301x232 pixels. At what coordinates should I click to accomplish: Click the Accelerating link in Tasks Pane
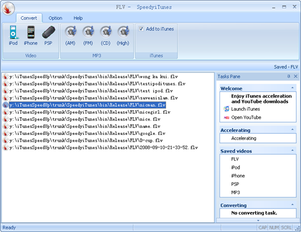(x=244, y=138)
